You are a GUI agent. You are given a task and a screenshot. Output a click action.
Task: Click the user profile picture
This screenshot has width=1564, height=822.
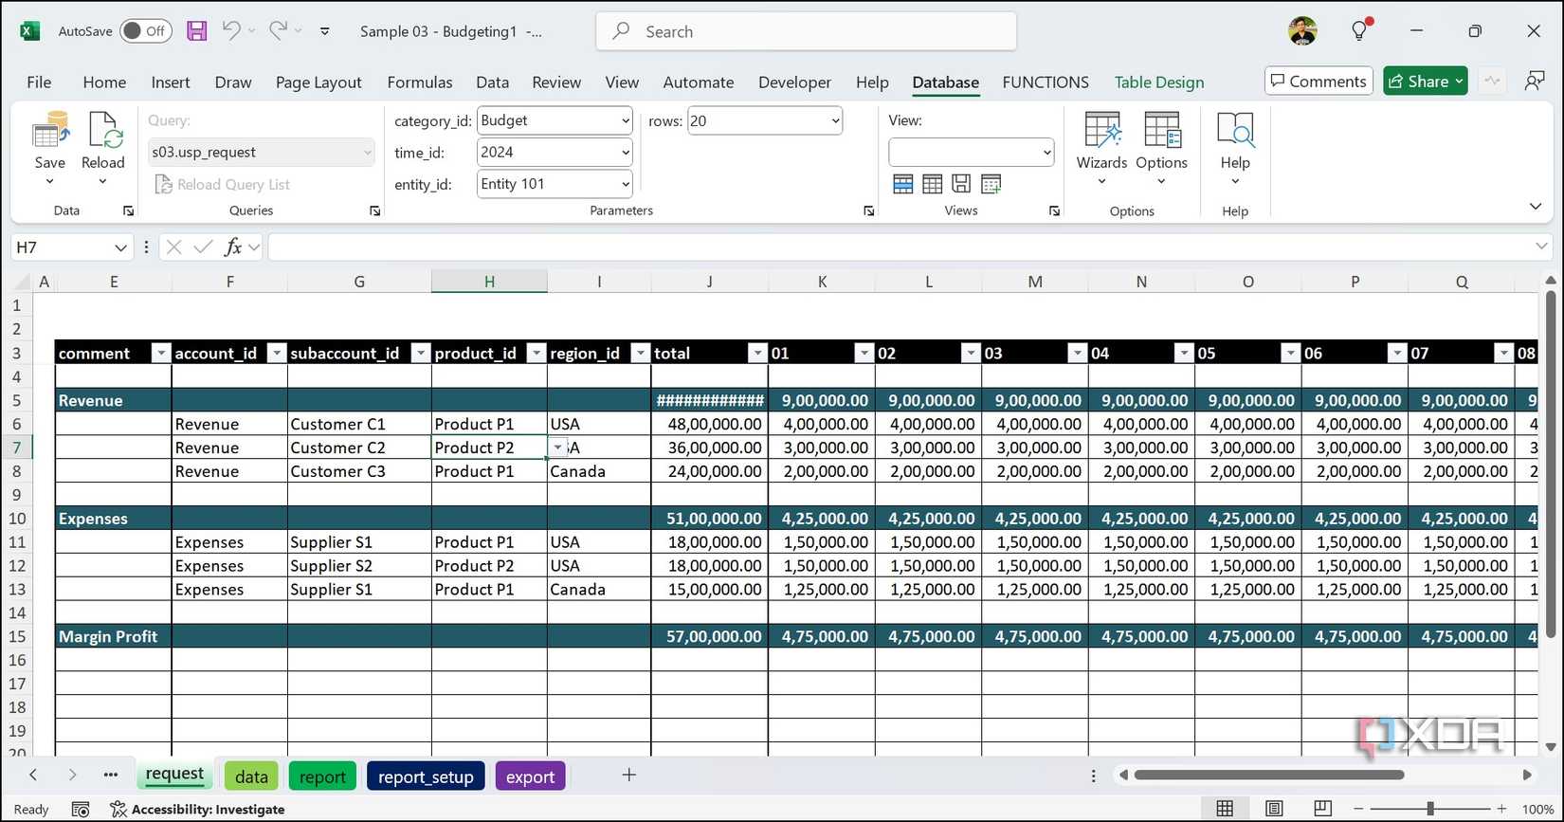[1302, 30]
